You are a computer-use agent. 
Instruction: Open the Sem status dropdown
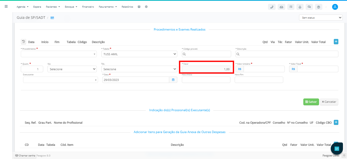click(x=321, y=18)
